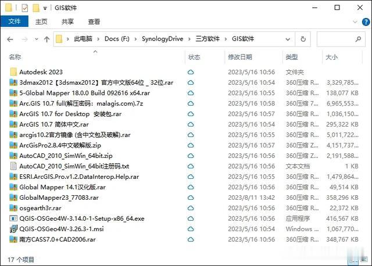Switch to the 主页 ribbon tab
This screenshot has height=266, width=372.
[x=41, y=21]
